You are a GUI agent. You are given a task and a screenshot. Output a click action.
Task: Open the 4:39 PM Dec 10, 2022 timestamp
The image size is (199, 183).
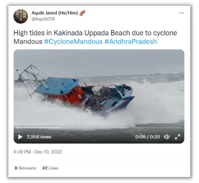38,152
